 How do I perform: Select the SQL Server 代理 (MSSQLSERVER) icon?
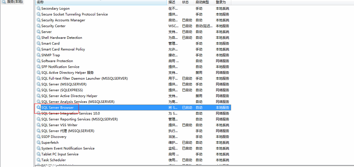tap(38, 131)
